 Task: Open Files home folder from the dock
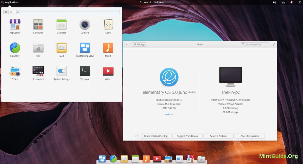pyautogui.click(x=201, y=159)
